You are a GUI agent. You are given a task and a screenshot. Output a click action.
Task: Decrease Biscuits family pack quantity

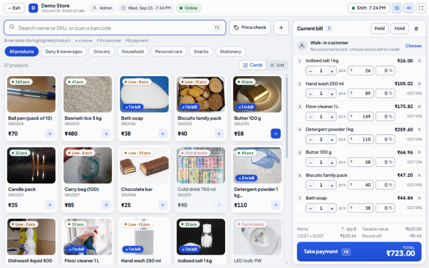[310, 185]
